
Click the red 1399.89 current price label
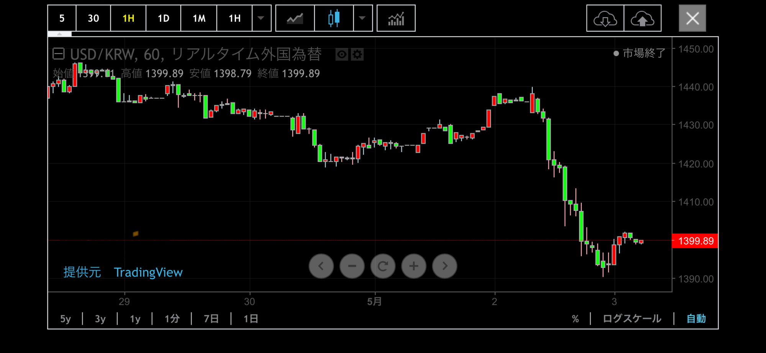point(695,241)
